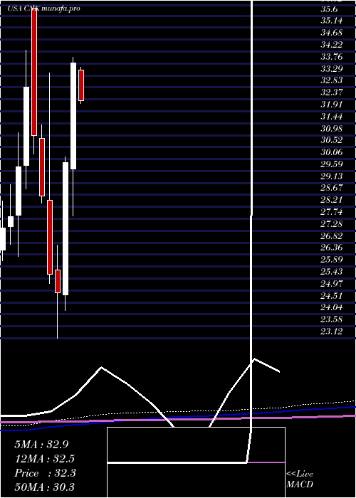Click the 31.44 price axis label
The height and width of the screenshot is (498, 356).
pyautogui.click(x=332, y=117)
